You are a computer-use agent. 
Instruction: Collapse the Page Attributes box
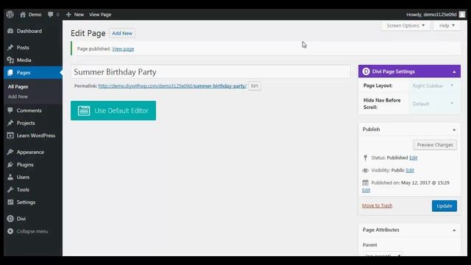454,230
